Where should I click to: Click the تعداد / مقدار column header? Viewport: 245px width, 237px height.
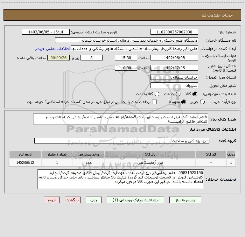[x=57, y=154]
